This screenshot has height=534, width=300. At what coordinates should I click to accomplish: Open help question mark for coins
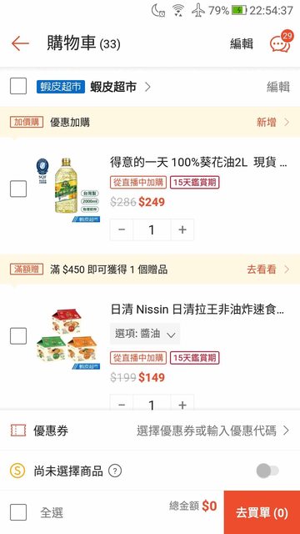115,471
